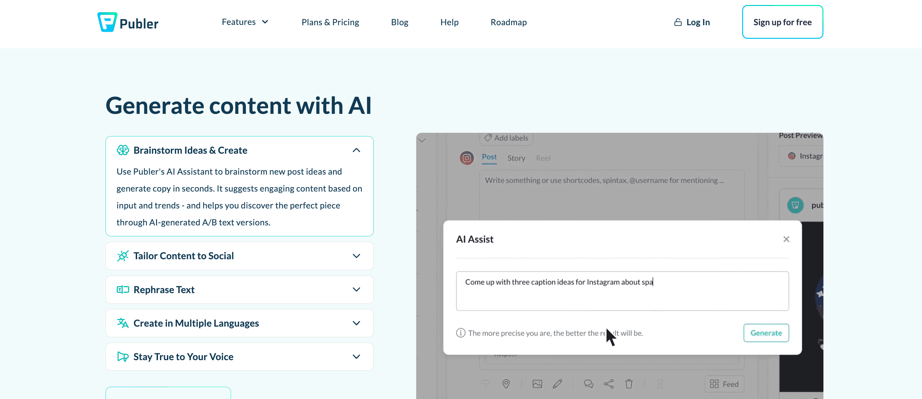Click the Tailor Content to Social heading
The image size is (922, 399).
click(x=184, y=256)
